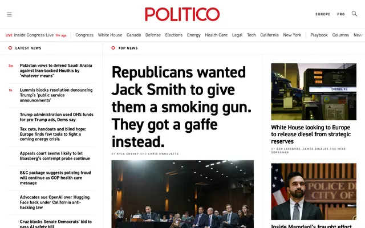The height and width of the screenshot is (228, 365).
Task: Click the Latest News heading
Action: (28, 48)
